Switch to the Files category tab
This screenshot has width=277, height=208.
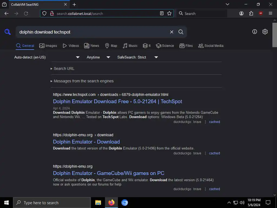(x=186, y=45)
